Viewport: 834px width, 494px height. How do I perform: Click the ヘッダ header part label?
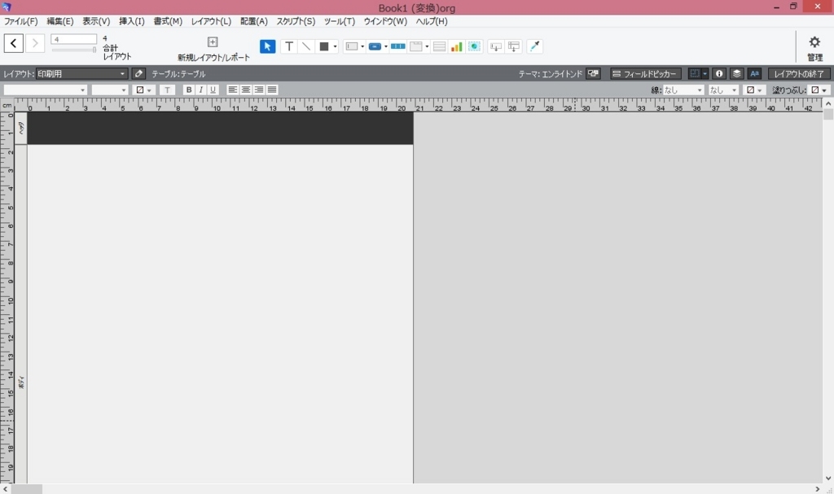(x=20, y=128)
